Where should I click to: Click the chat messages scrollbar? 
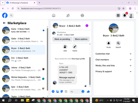point(90,71)
